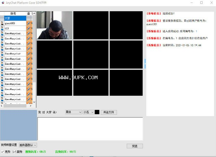Open the 服务器默认 video quality dropdown
This screenshot has width=216, height=157.
[x=28, y=145]
